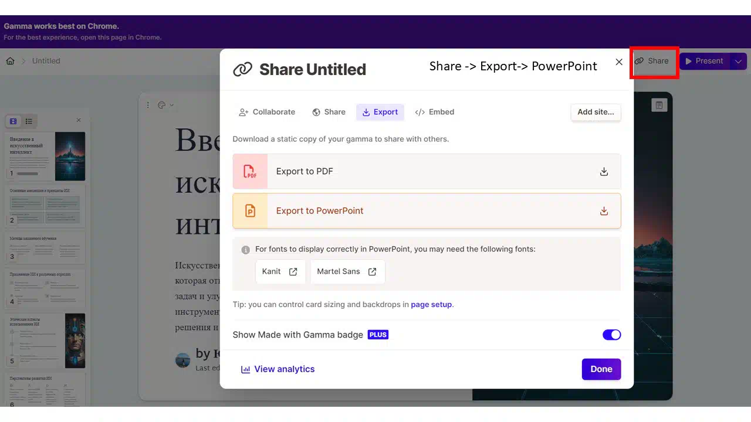Expand the Present dropdown arrow
751x422 pixels.
coord(739,61)
